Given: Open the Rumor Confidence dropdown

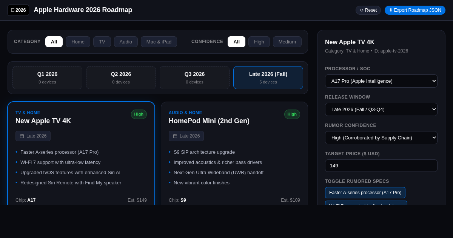Looking at the screenshot, I should (x=381, y=138).
